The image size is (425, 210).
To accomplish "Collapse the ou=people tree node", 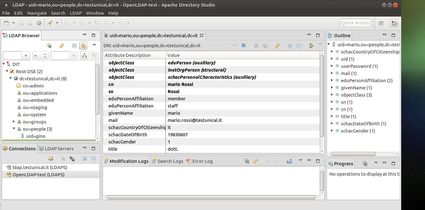I will [x=14, y=129].
